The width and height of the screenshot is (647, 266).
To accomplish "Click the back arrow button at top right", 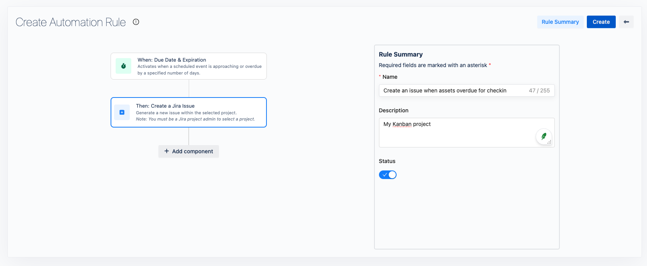I will point(626,22).
